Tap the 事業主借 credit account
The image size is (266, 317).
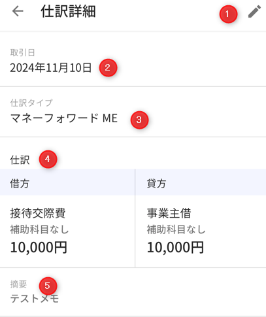(x=169, y=213)
